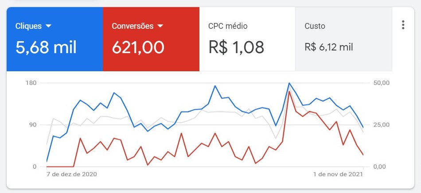Click the 621,00 conversions value

138,47
